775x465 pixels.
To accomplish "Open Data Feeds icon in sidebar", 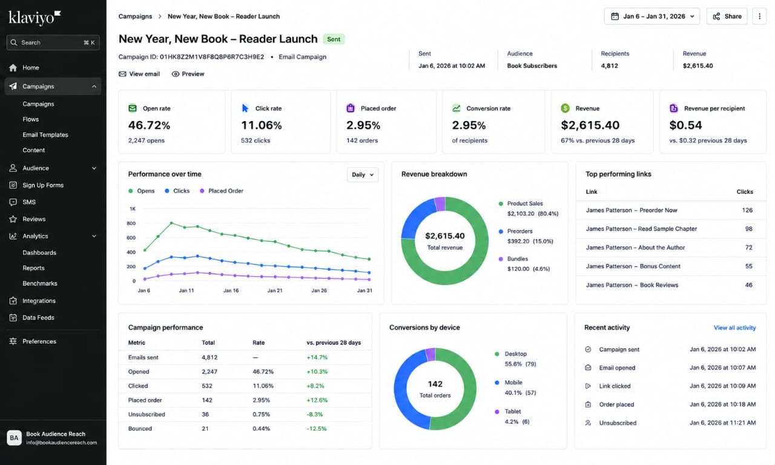I will click(13, 318).
